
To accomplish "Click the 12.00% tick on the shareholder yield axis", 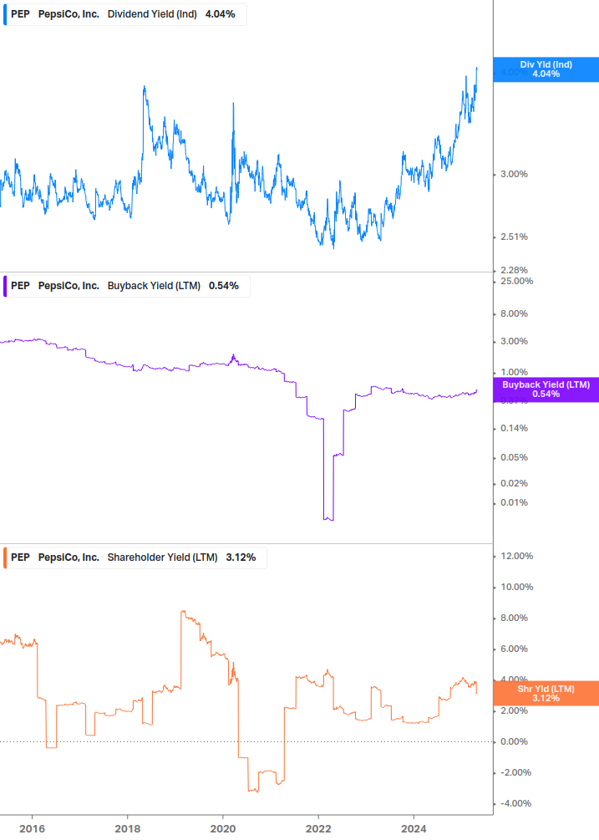I will click(516, 557).
